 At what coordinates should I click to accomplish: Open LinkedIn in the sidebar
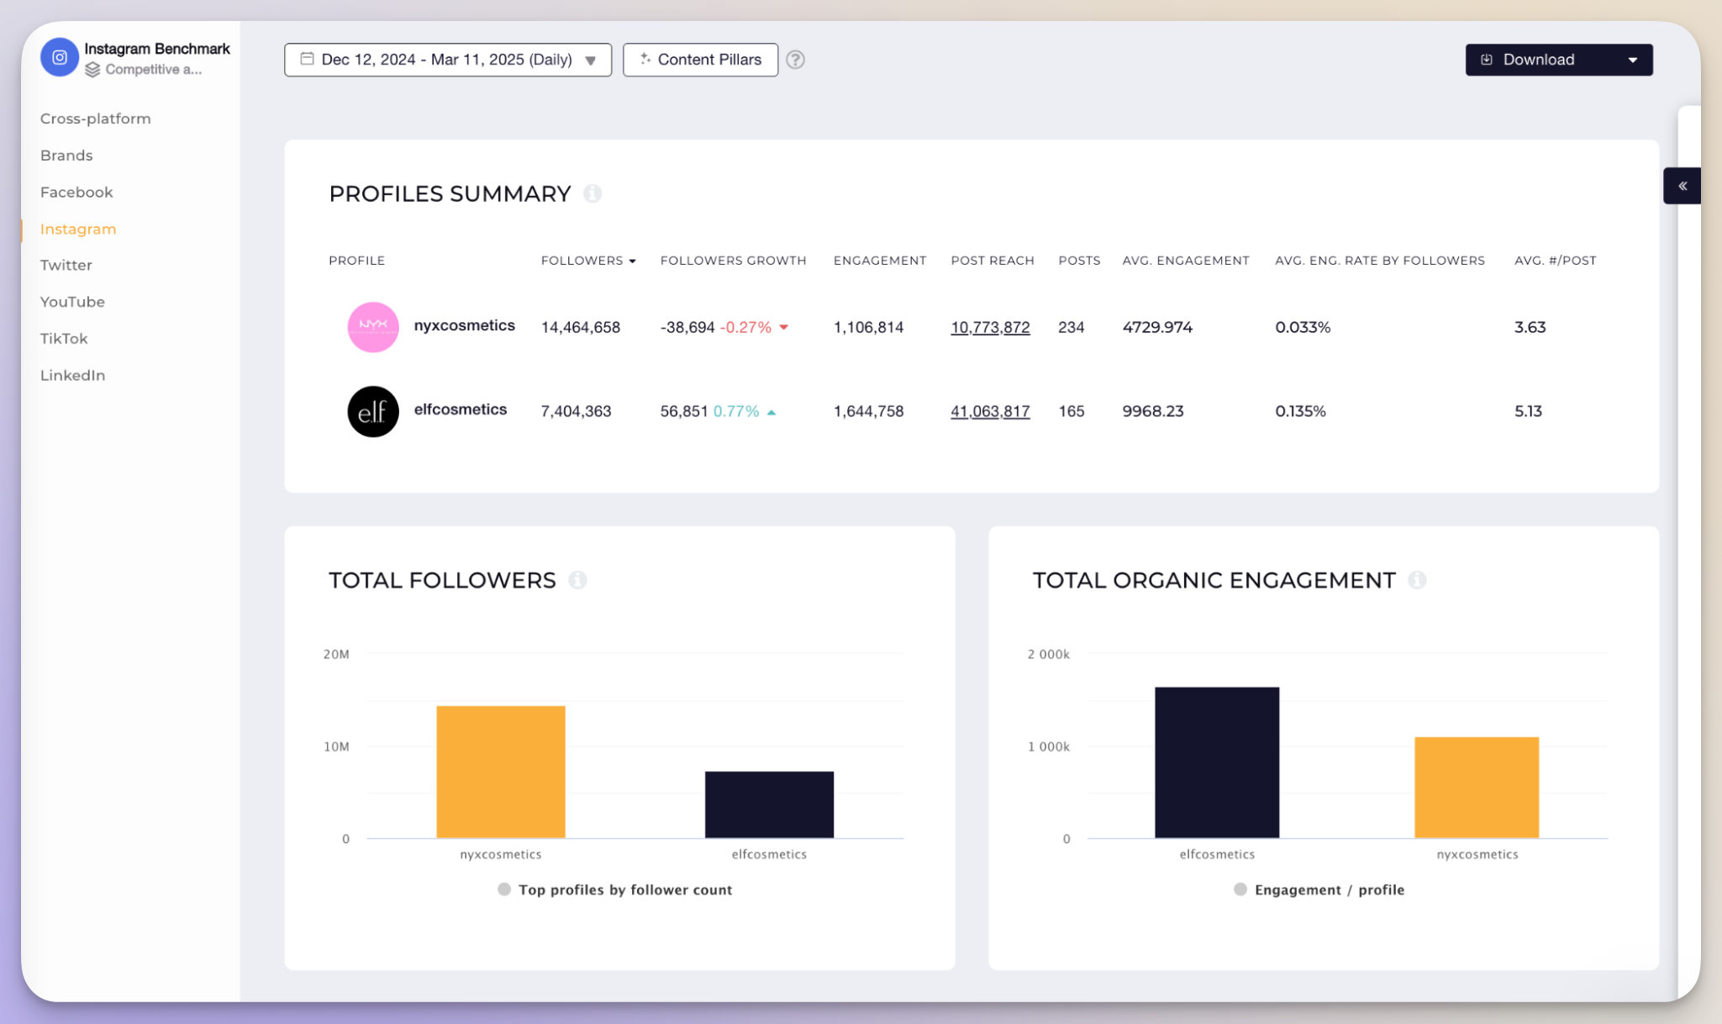tap(73, 375)
